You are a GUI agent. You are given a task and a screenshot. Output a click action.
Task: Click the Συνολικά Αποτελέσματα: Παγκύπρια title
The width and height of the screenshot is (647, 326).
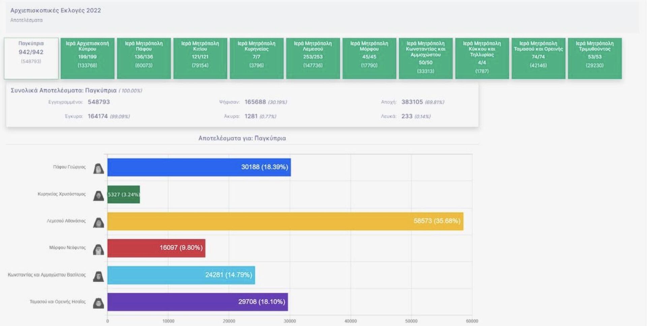64,90
